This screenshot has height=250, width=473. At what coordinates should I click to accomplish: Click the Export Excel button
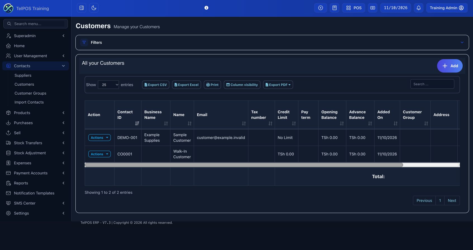[187, 85]
